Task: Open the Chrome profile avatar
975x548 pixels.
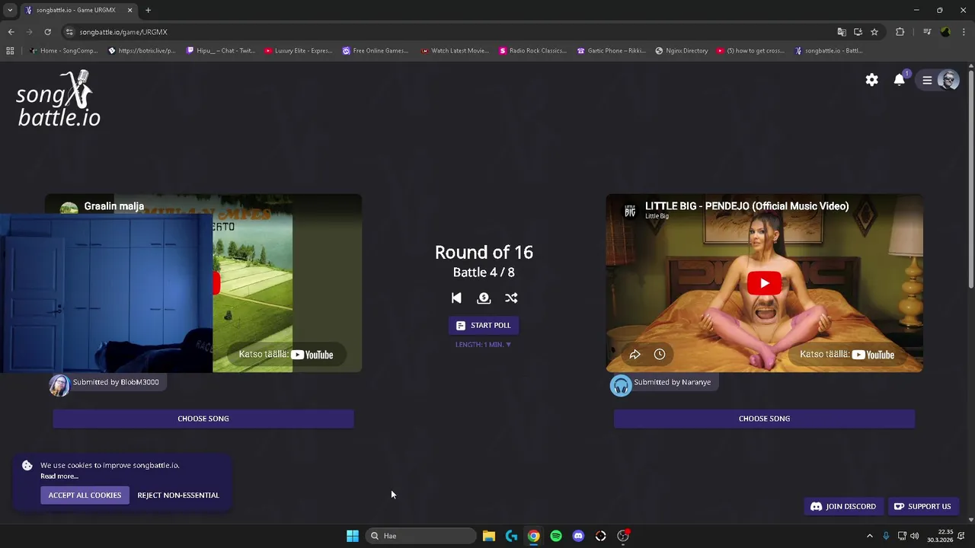Action: coord(945,32)
